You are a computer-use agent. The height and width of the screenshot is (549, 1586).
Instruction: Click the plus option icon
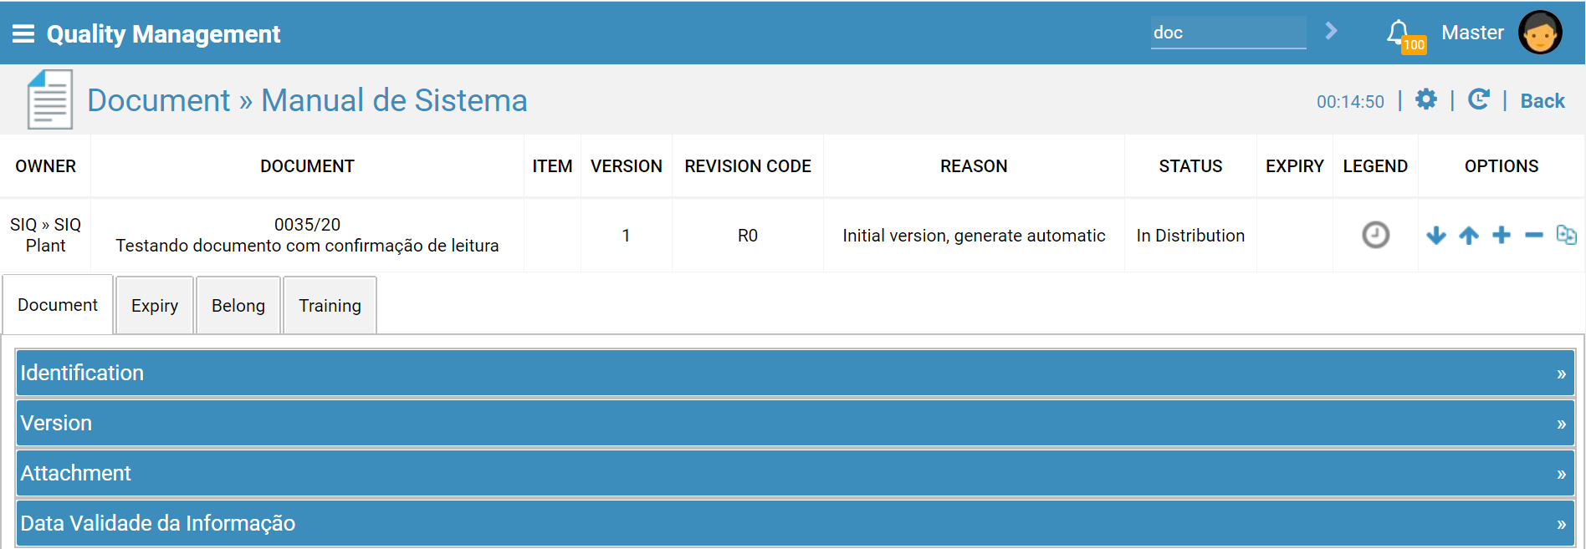[1502, 236]
